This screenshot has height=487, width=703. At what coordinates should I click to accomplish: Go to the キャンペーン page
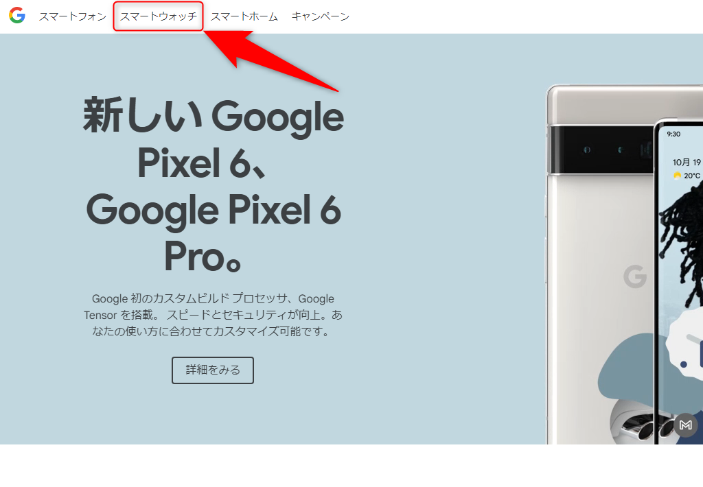(320, 16)
